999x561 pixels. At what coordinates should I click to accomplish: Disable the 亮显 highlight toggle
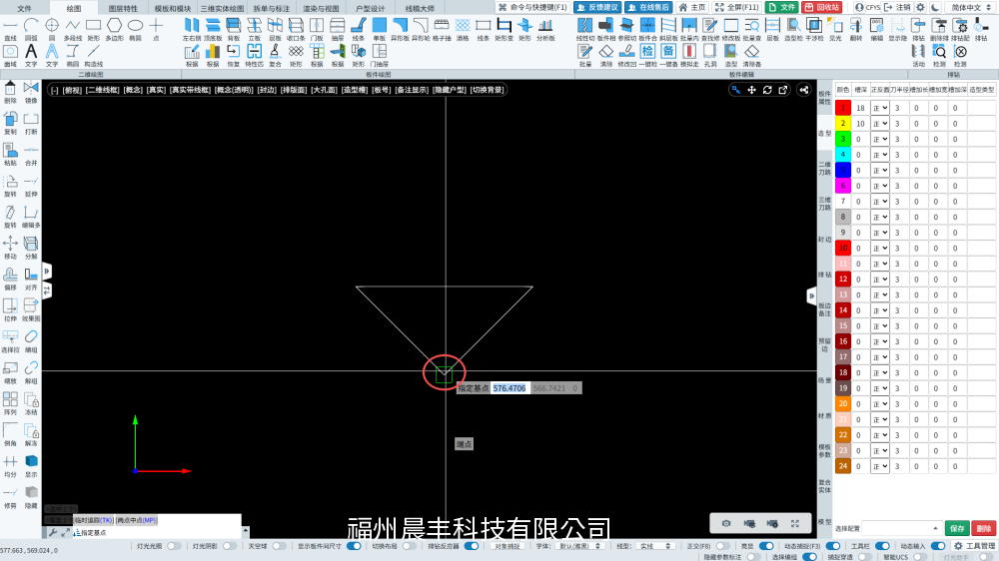tap(766, 546)
